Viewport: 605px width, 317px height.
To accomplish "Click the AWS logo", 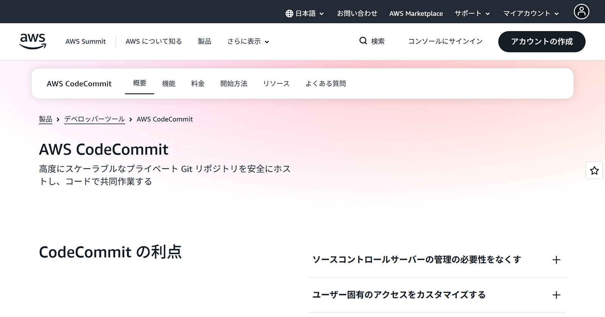I will [33, 41].
